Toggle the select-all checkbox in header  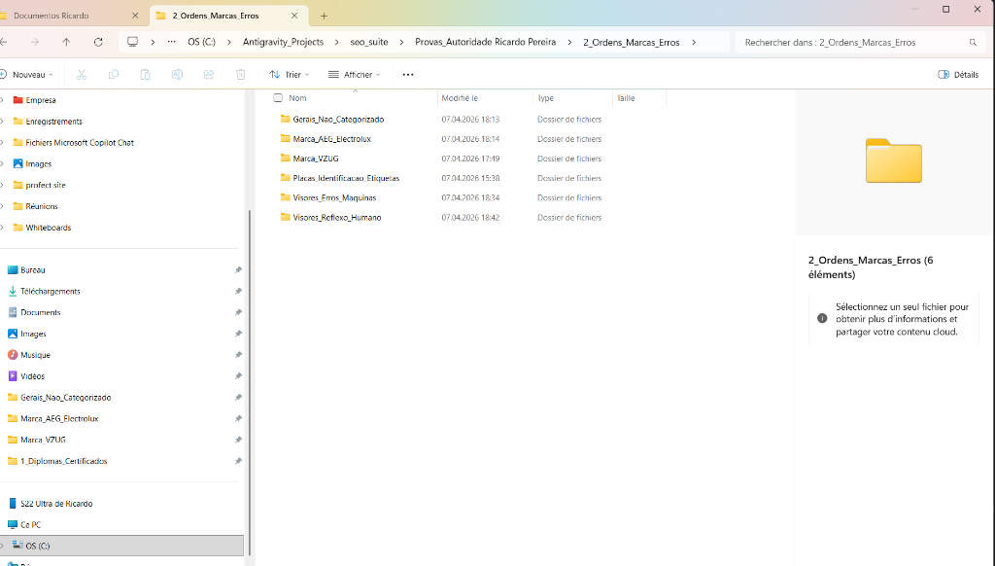coord(278,98)
